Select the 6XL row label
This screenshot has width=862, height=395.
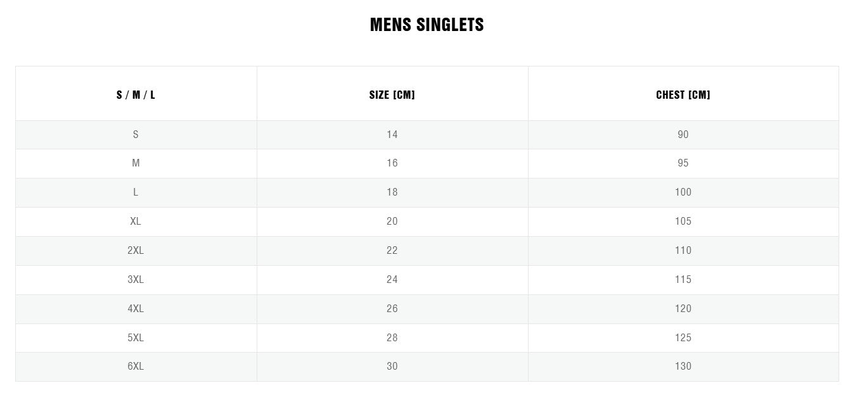click(x=136, y=367)
